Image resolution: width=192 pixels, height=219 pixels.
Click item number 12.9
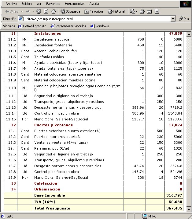coord(12,178)
